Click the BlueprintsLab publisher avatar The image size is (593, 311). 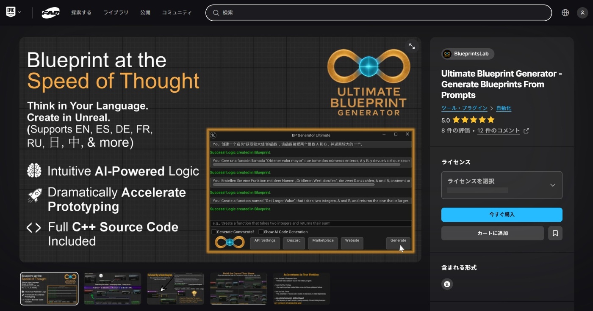click(x=447, y=54)
